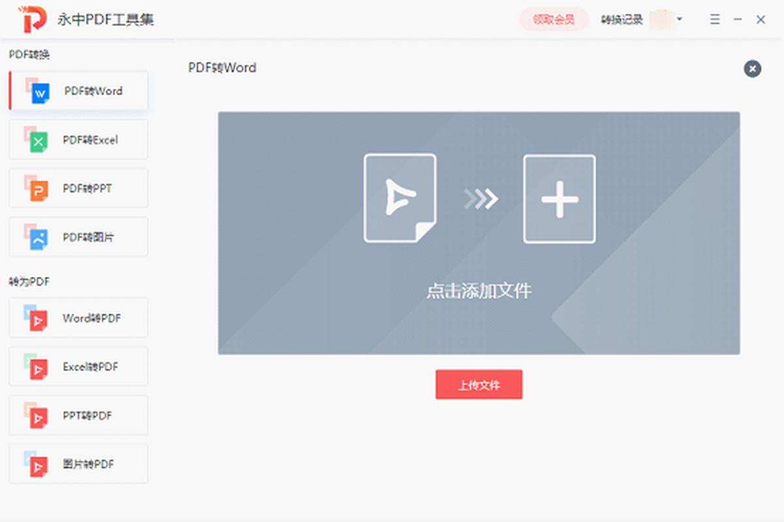Click the PDF转Word blue W icon
This screenshot has height=522, width=784.
(41, 94)
